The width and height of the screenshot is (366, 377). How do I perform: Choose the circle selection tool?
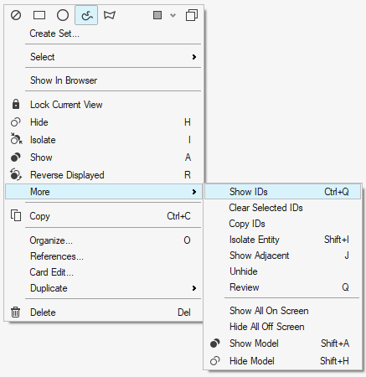coord(63,15)
